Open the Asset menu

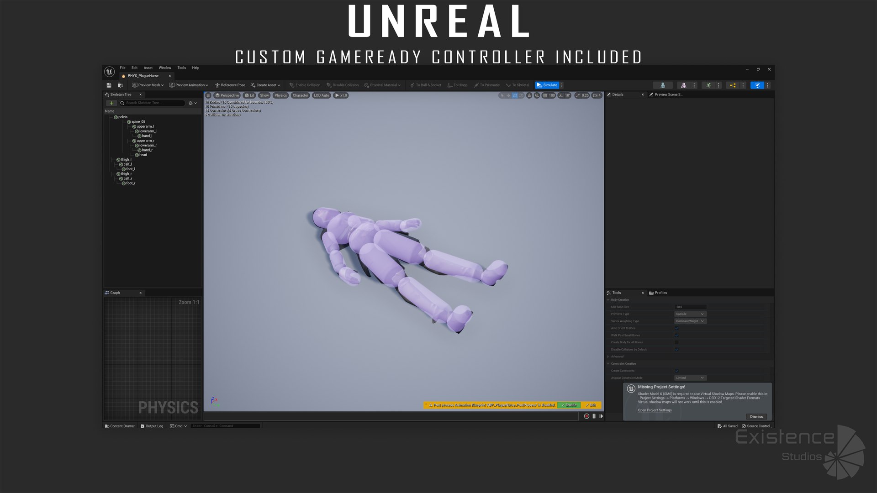[x=148, y=68]
